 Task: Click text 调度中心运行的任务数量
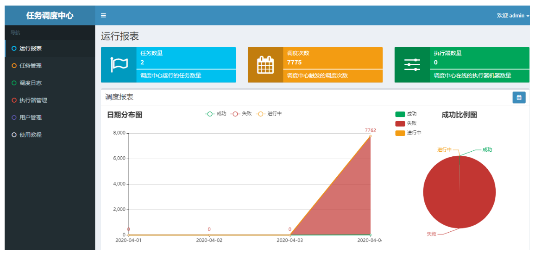[171, 76]
